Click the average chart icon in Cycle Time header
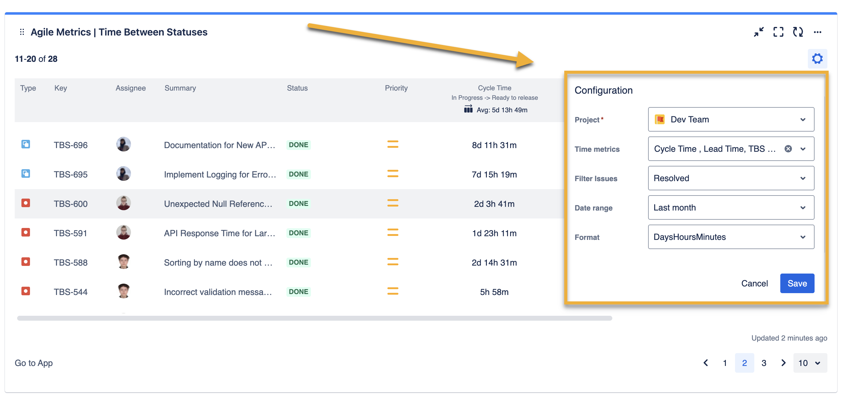This screenshot has width=847, height=399. [468, 109]
